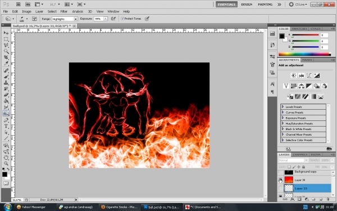Viewport: 337px width, 211px height.
Task: Toggle visibility of Background copy layer
Action: [x=280, y=172]
